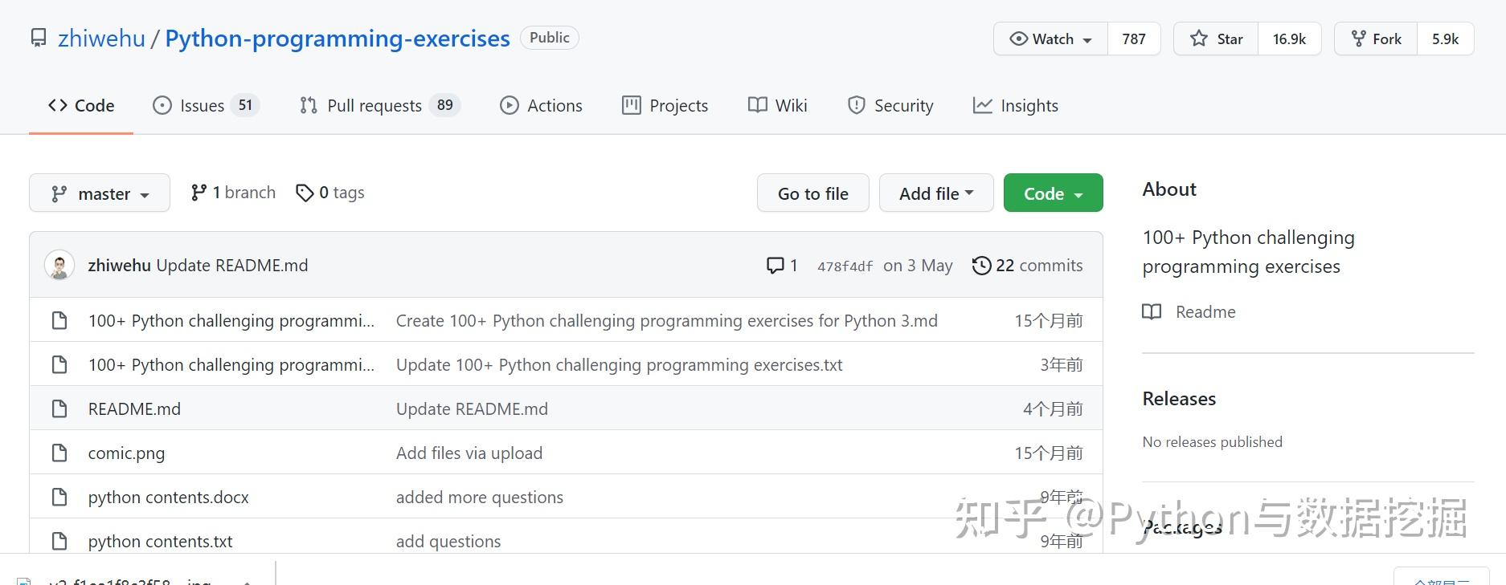Open the README.md file
The width and height of the screenshot is (1506, 585).
(134, 409)
